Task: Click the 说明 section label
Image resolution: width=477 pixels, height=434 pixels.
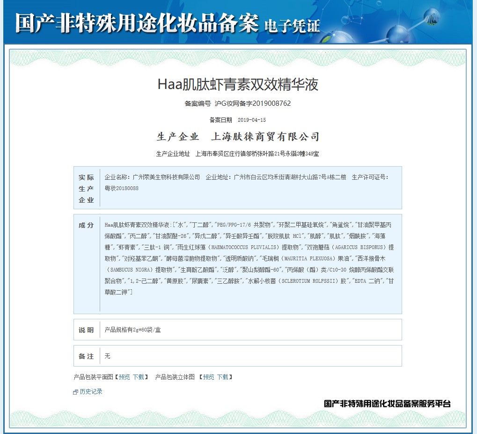Action: coord(86,330)
